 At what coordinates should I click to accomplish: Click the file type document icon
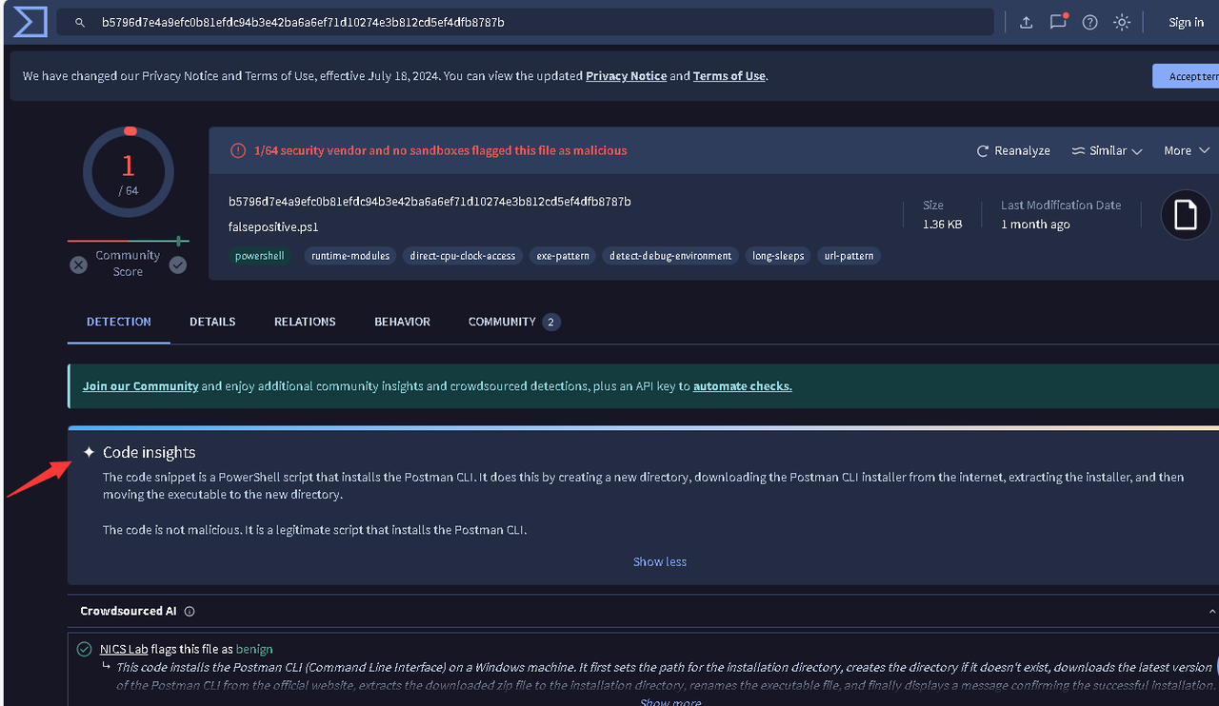pos(1185,214)
